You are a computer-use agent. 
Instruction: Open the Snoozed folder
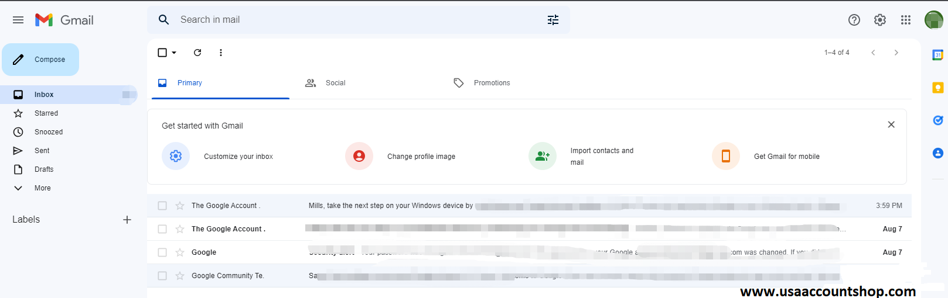click(x=69, y=132)
